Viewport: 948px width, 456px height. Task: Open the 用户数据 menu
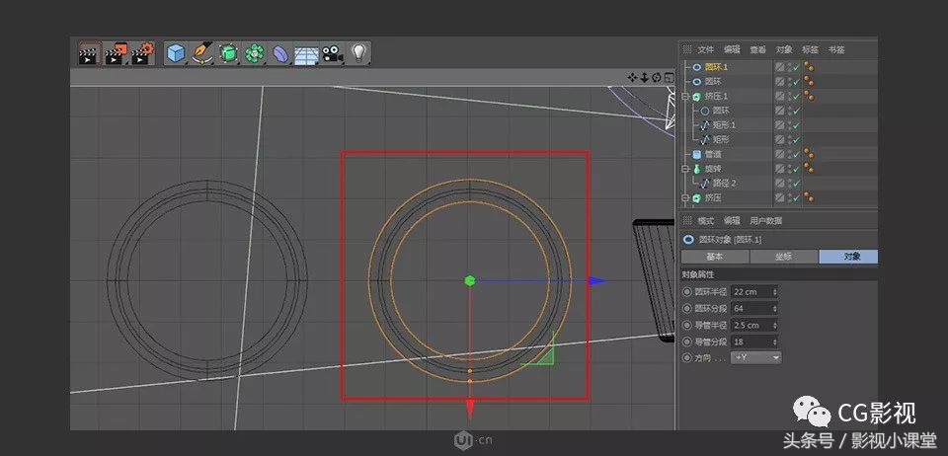(766, 220)
